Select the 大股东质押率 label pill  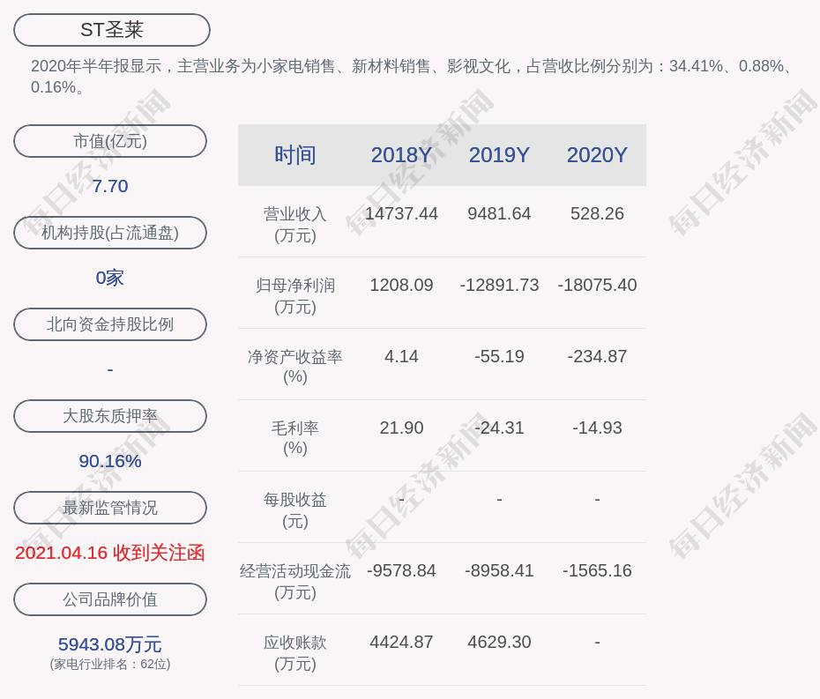tap(110, 416)
